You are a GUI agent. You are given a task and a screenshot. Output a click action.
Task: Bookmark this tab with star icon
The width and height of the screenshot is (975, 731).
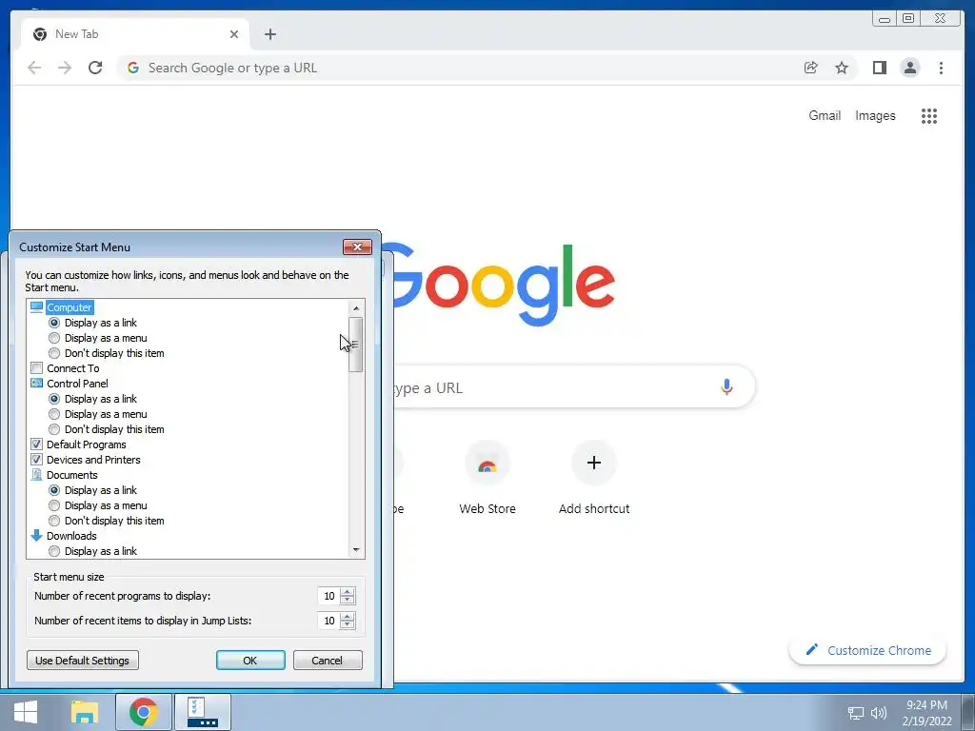(x=842, y=68)
